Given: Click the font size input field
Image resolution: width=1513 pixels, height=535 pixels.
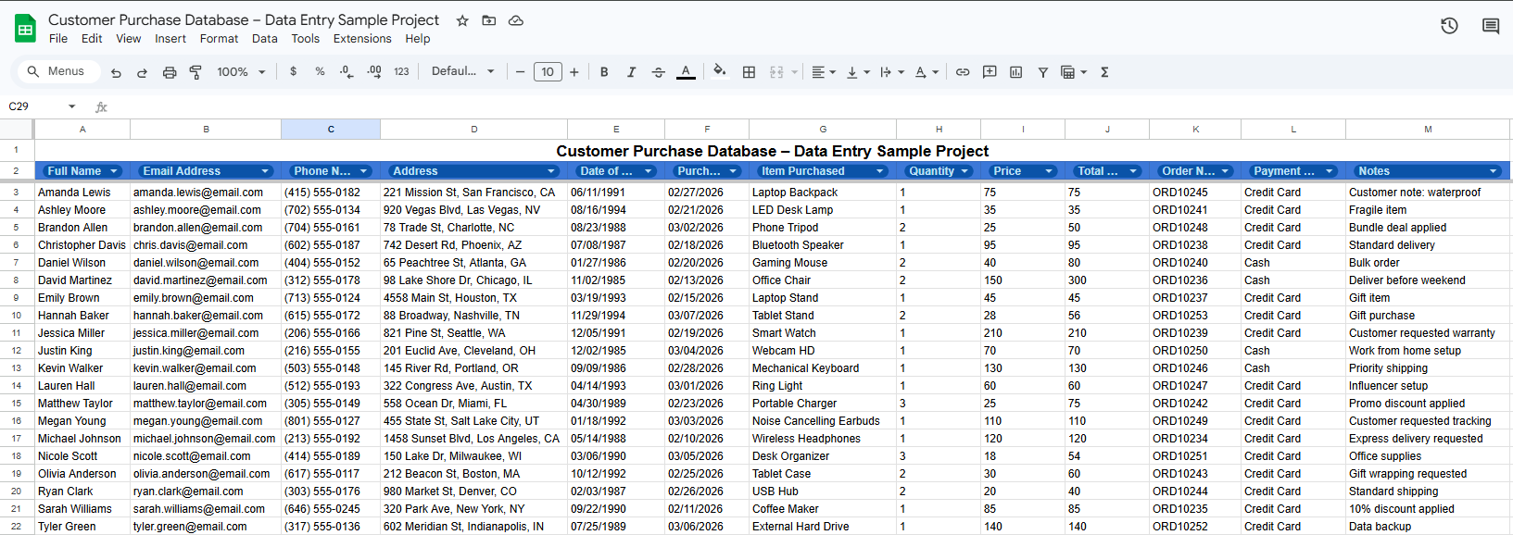Looking at the screenshot, I should tap(548, 72).
